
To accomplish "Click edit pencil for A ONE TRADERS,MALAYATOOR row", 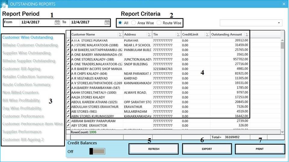I will [68, 64].
